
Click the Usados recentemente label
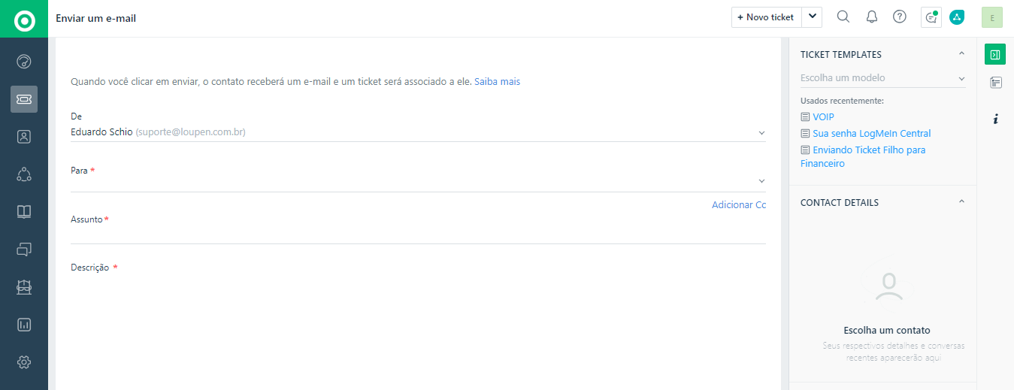pos(842,101)
